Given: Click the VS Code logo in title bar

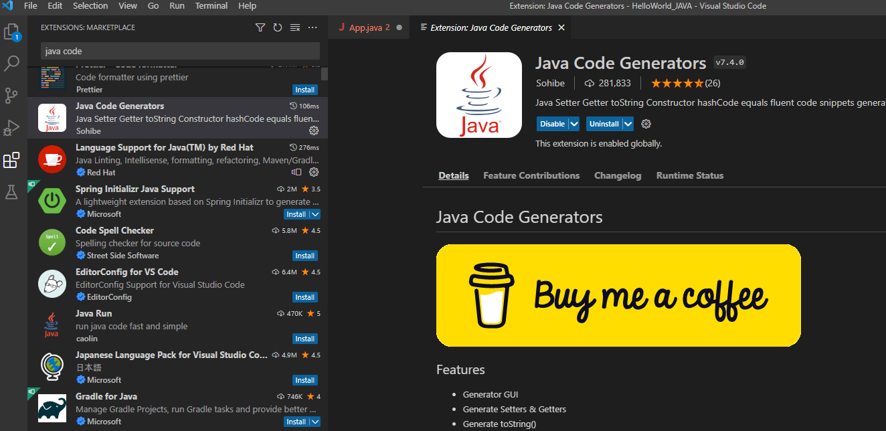Looking at the screenshot, I should tap(8, 6).
